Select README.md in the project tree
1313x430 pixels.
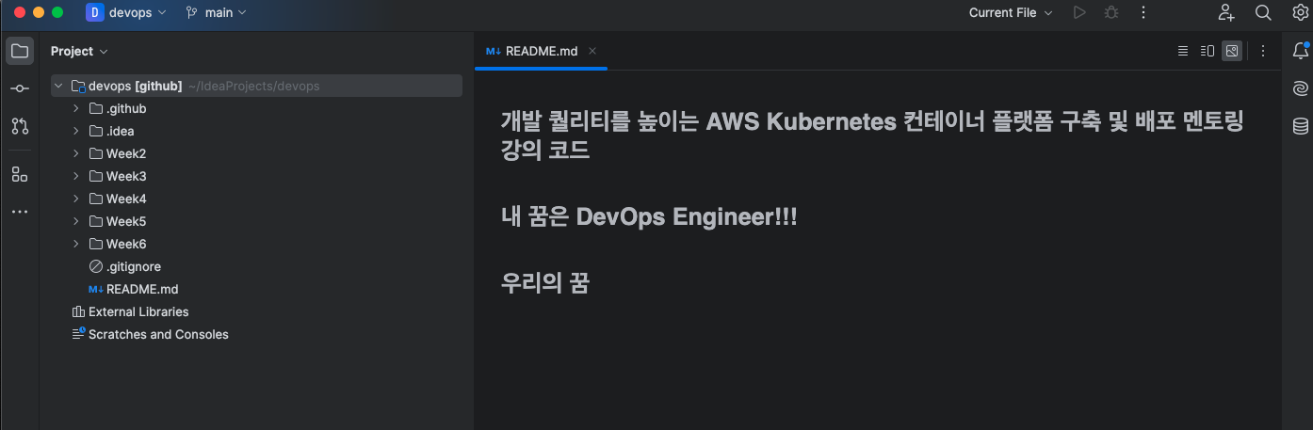142,289
